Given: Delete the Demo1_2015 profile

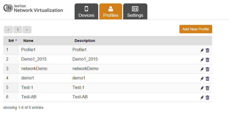Looking at the screenshot, I should pyautogui.click(x=207, y=60).
